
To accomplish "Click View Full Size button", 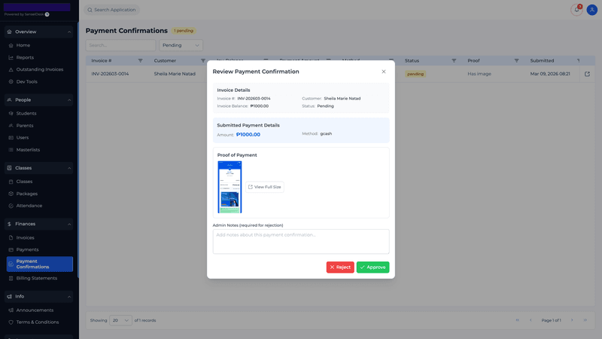I will click(265, 187).
